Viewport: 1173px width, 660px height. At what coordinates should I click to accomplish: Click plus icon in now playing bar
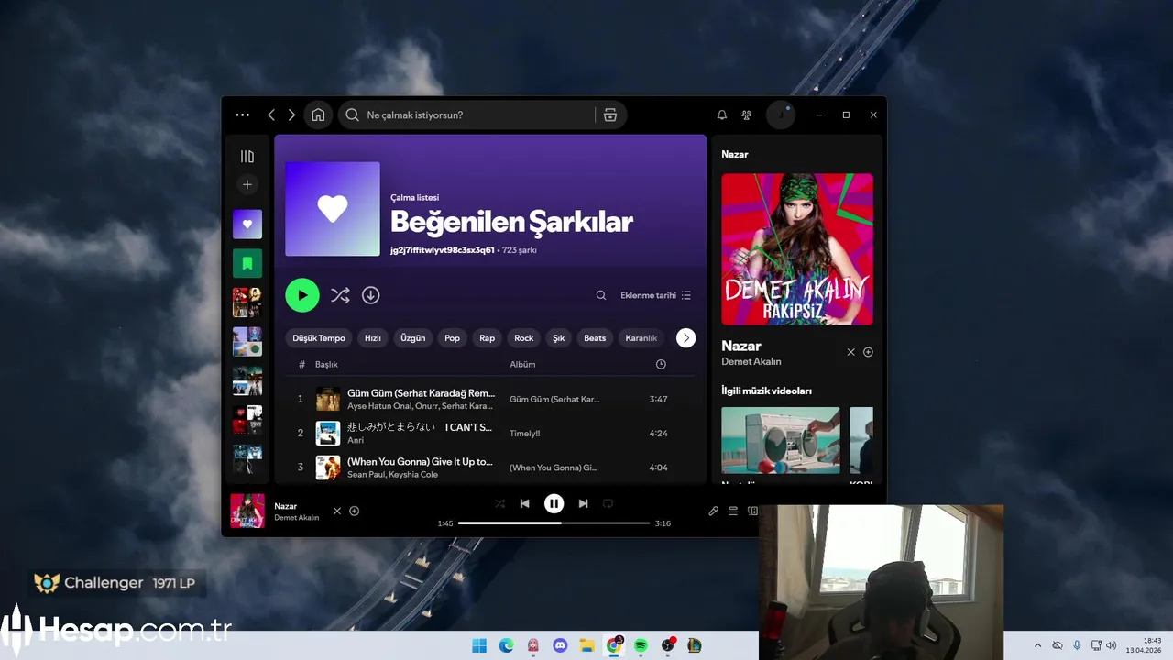click(355, 511)
